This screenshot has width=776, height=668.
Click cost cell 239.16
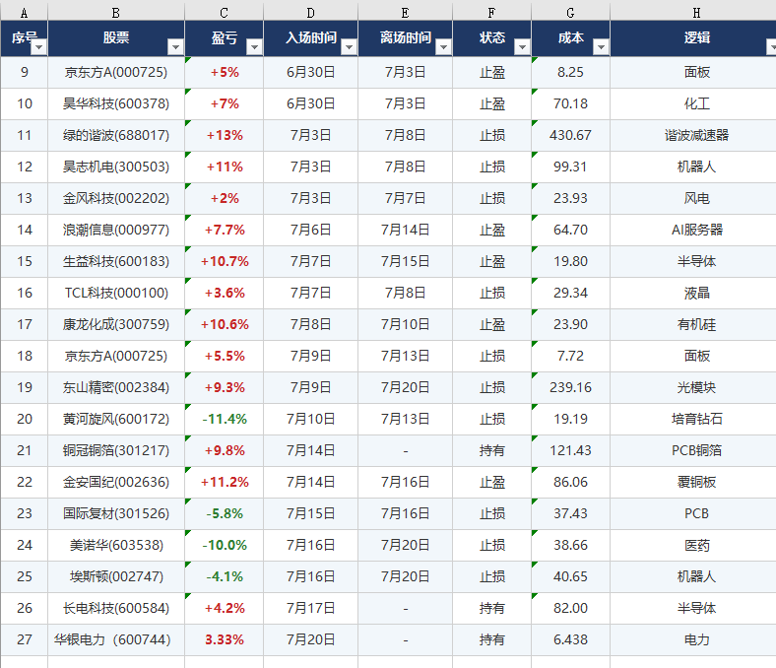pyautogui.click(x=570, y=387)
